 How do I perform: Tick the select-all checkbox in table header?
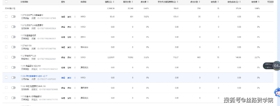[x=6, y=2]
